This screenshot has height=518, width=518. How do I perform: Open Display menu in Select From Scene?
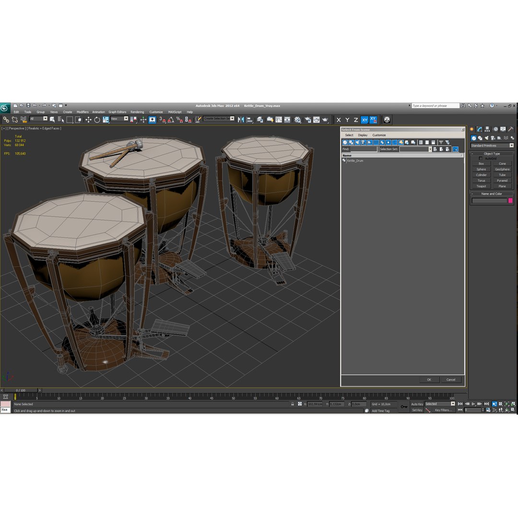[363, 135]
